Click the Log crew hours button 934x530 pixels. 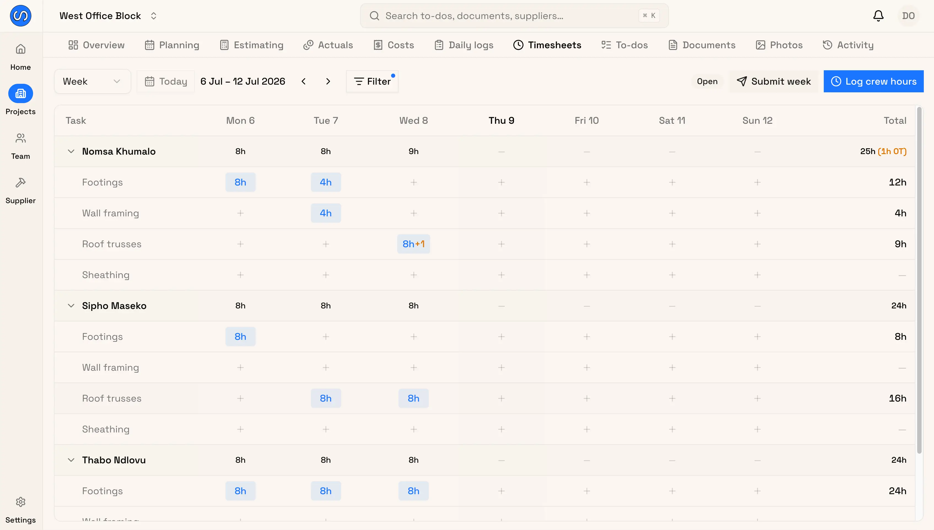click(874, 81)
